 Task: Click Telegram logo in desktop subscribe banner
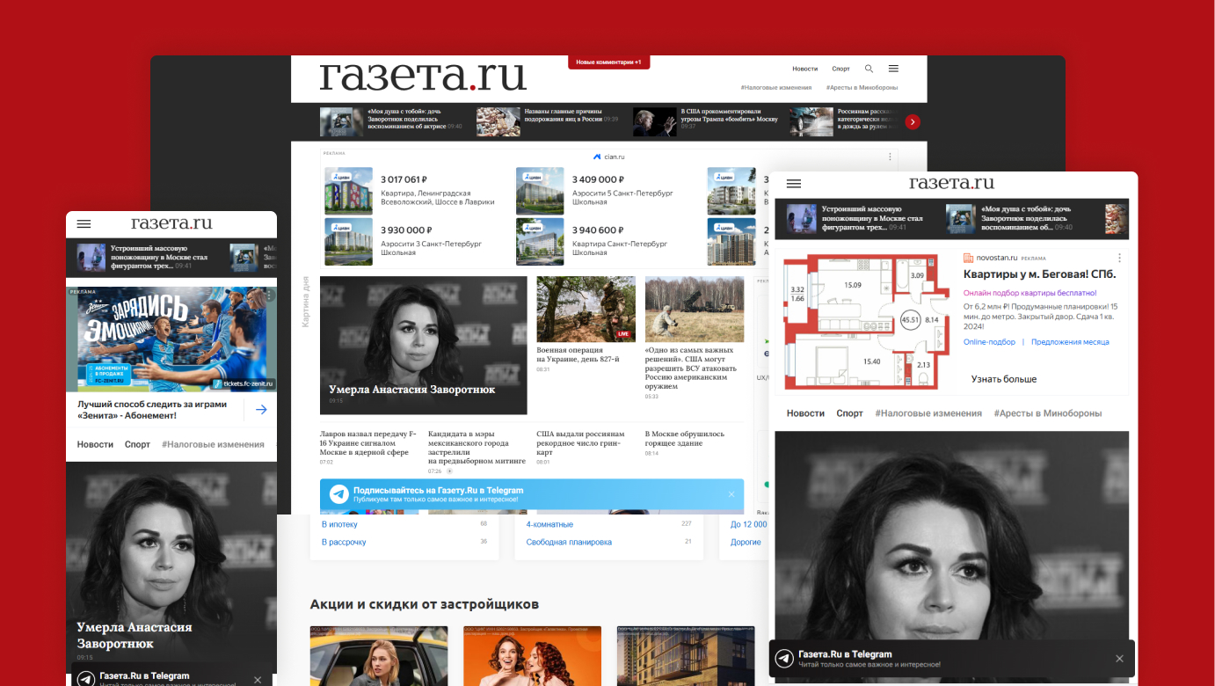click(338, 494)
